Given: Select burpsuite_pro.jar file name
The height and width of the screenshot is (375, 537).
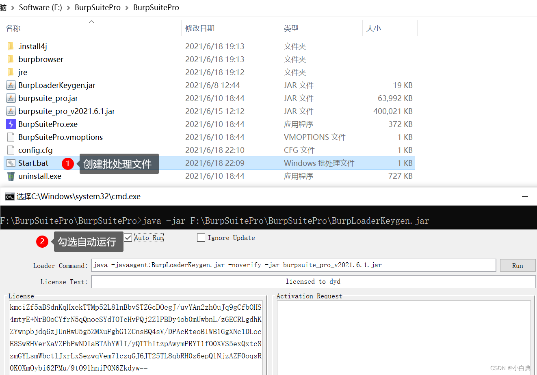Looking at the screenshot, I should (48, 98).
